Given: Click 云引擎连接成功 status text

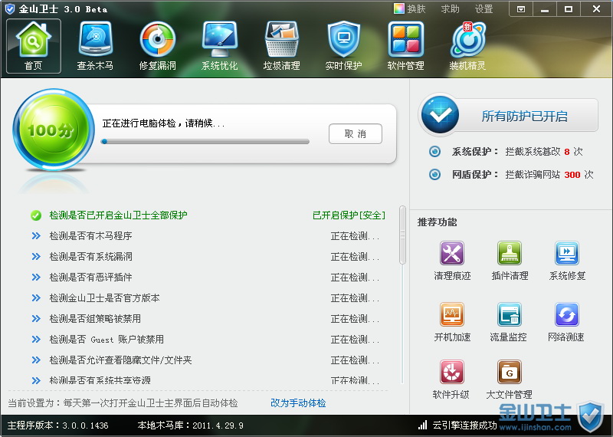Looking at the screenshot, I should pyautogui.click(x=464, y=426).
